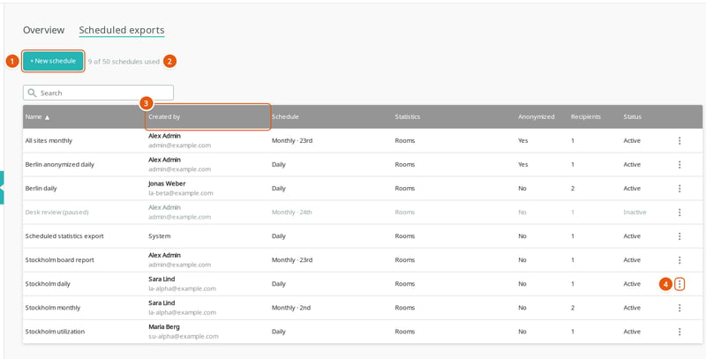Select 'All sites monthly' schedule name
The width and height of the screenshot is (706, 359).
tap(49, 141)
